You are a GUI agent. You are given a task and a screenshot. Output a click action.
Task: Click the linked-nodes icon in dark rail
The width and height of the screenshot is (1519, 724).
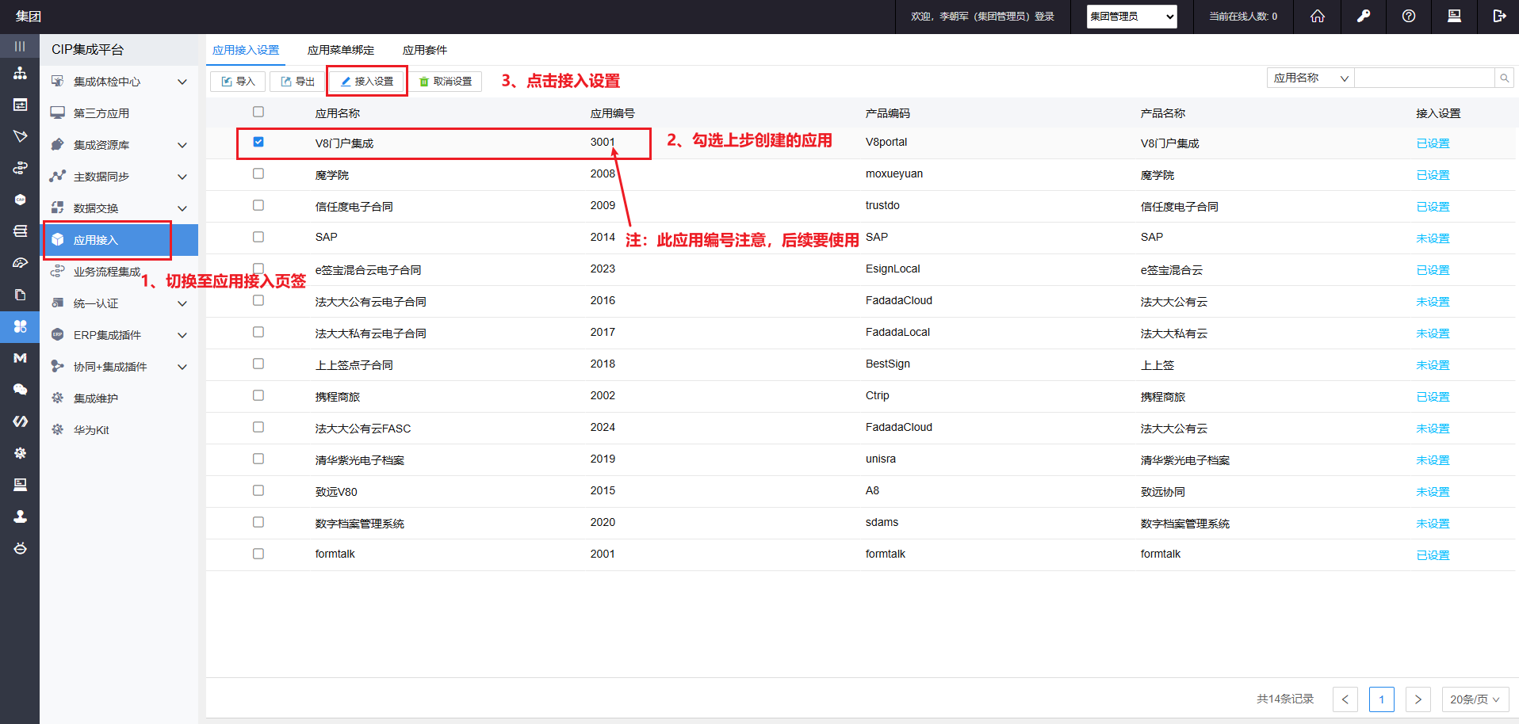(20, 168)
